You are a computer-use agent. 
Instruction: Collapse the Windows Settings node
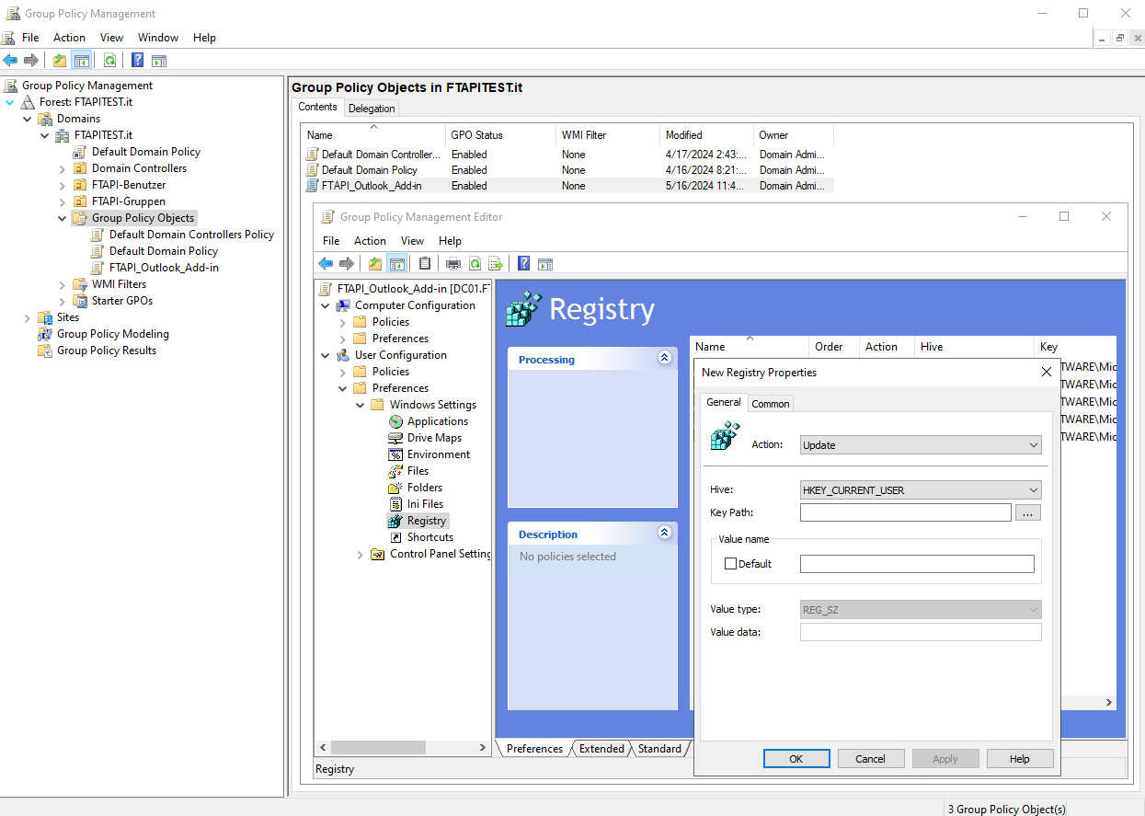tap(361, 406)
